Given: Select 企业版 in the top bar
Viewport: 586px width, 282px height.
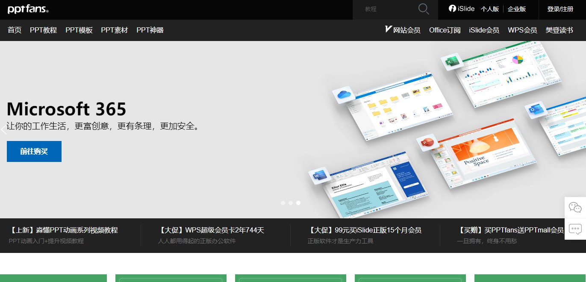Looking at the screenshot, I should (x=517, y=9).
